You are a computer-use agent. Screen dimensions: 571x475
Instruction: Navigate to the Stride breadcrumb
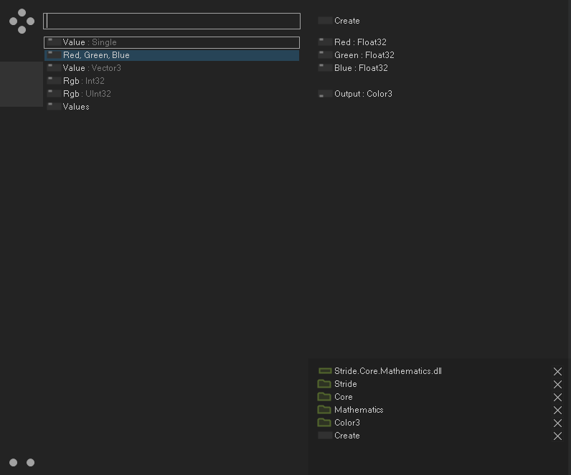(346, 384)
